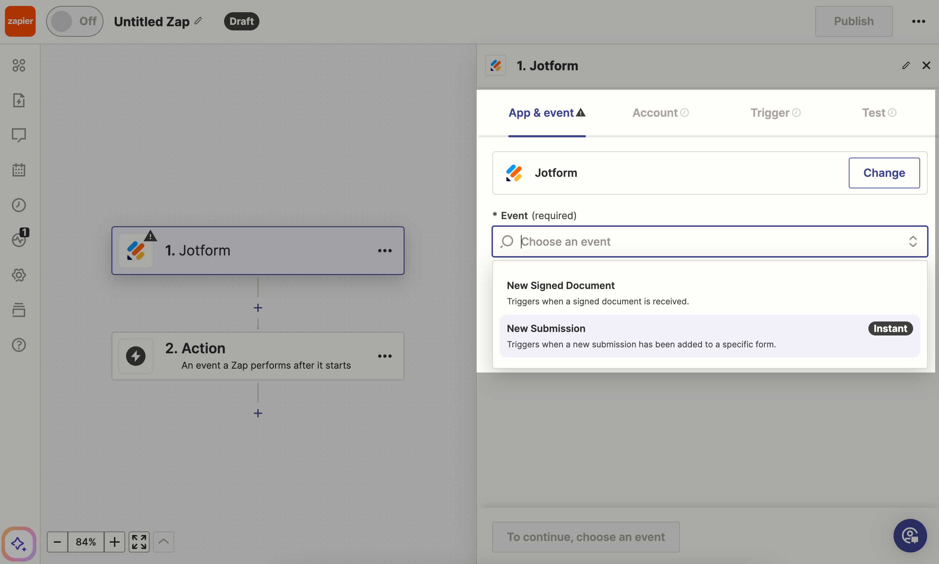Screen dimensions: 939x564
Task: Collapse the Choose an event dropdown arrows
Action: 913,242
